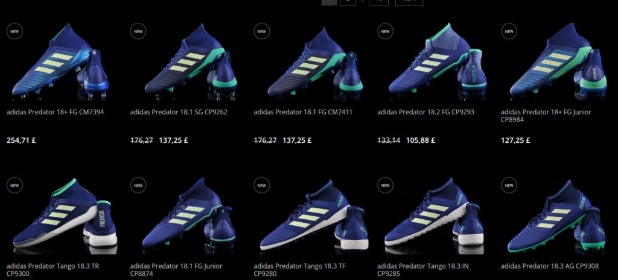
Task: Click NEW badge on Predator Tango 18.3 TR
Action: pos(14,185)
